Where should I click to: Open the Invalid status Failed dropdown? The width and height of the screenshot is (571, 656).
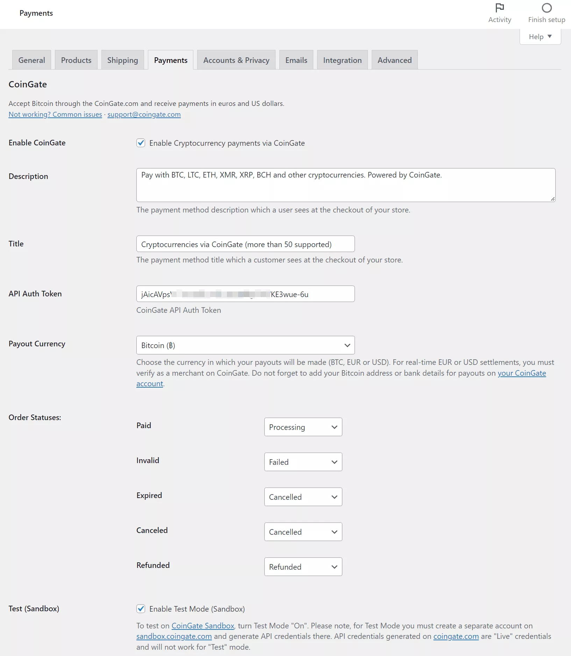coord(303,462)
